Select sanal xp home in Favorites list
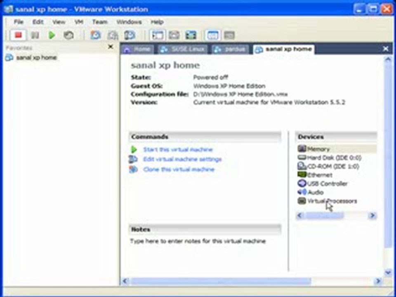396x297 pixels. pyautogui.click(x=36, y=58)
